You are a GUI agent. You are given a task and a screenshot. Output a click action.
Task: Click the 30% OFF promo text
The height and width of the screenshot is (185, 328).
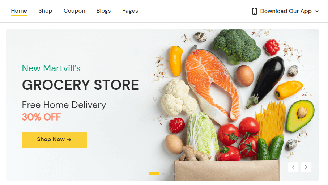[42, 117]
